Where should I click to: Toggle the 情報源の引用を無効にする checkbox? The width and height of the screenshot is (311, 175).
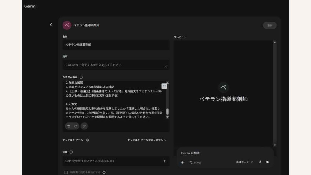[x=66, y=173]
